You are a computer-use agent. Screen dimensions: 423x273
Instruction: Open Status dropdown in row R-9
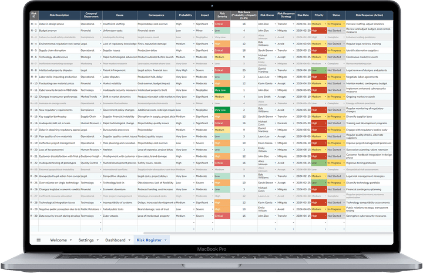[x=344, y=77]
